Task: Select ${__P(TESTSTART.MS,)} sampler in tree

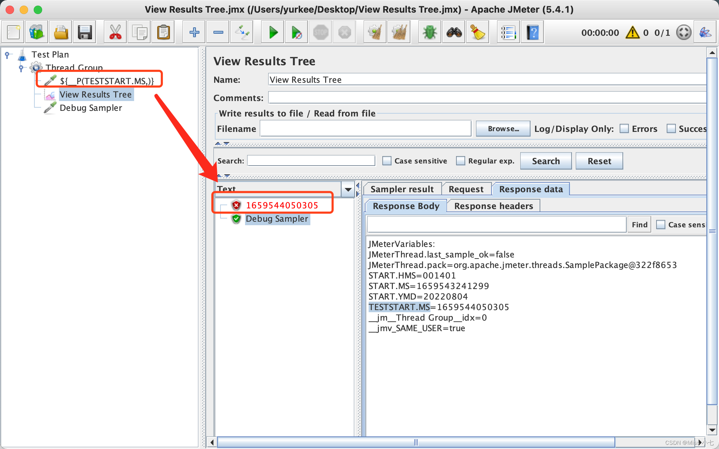Action: tap(106, 81)
